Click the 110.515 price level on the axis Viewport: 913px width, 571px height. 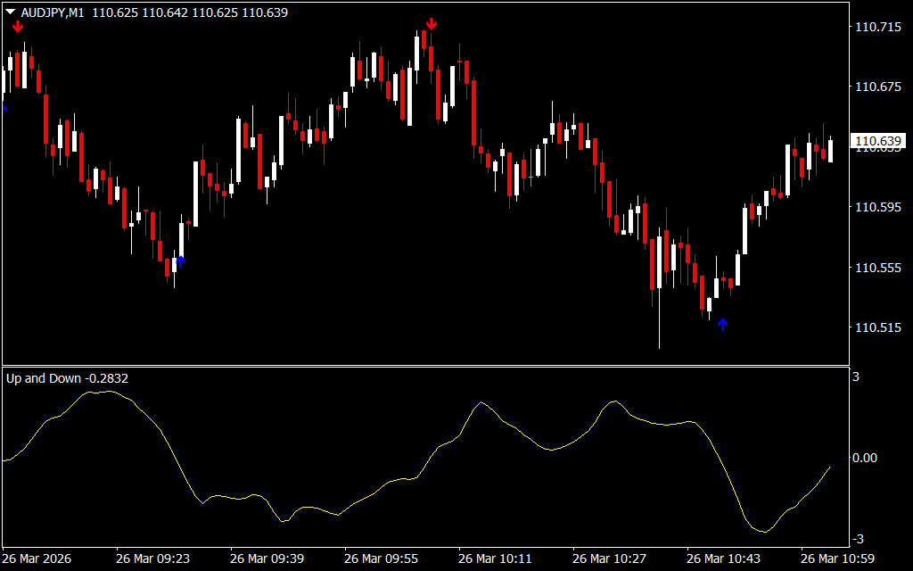pos(877,328)
